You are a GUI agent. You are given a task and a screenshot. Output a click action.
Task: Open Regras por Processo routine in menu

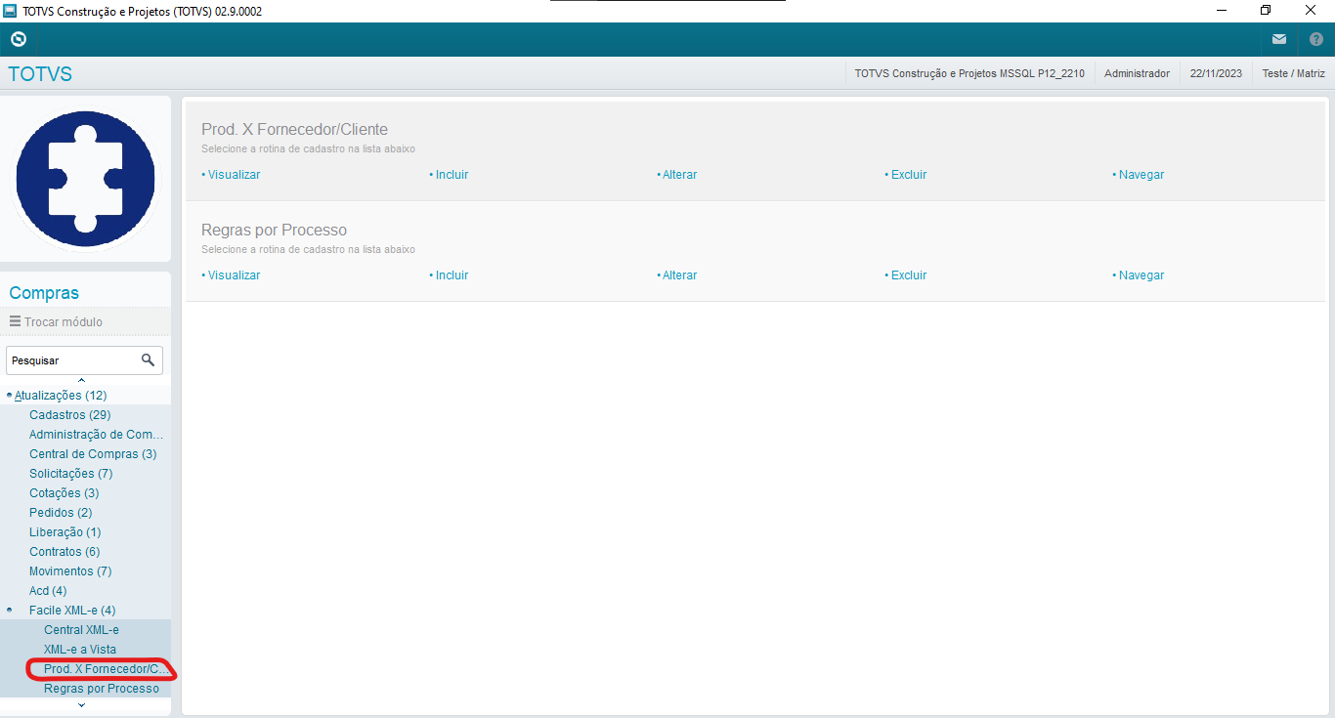[102, 689]
